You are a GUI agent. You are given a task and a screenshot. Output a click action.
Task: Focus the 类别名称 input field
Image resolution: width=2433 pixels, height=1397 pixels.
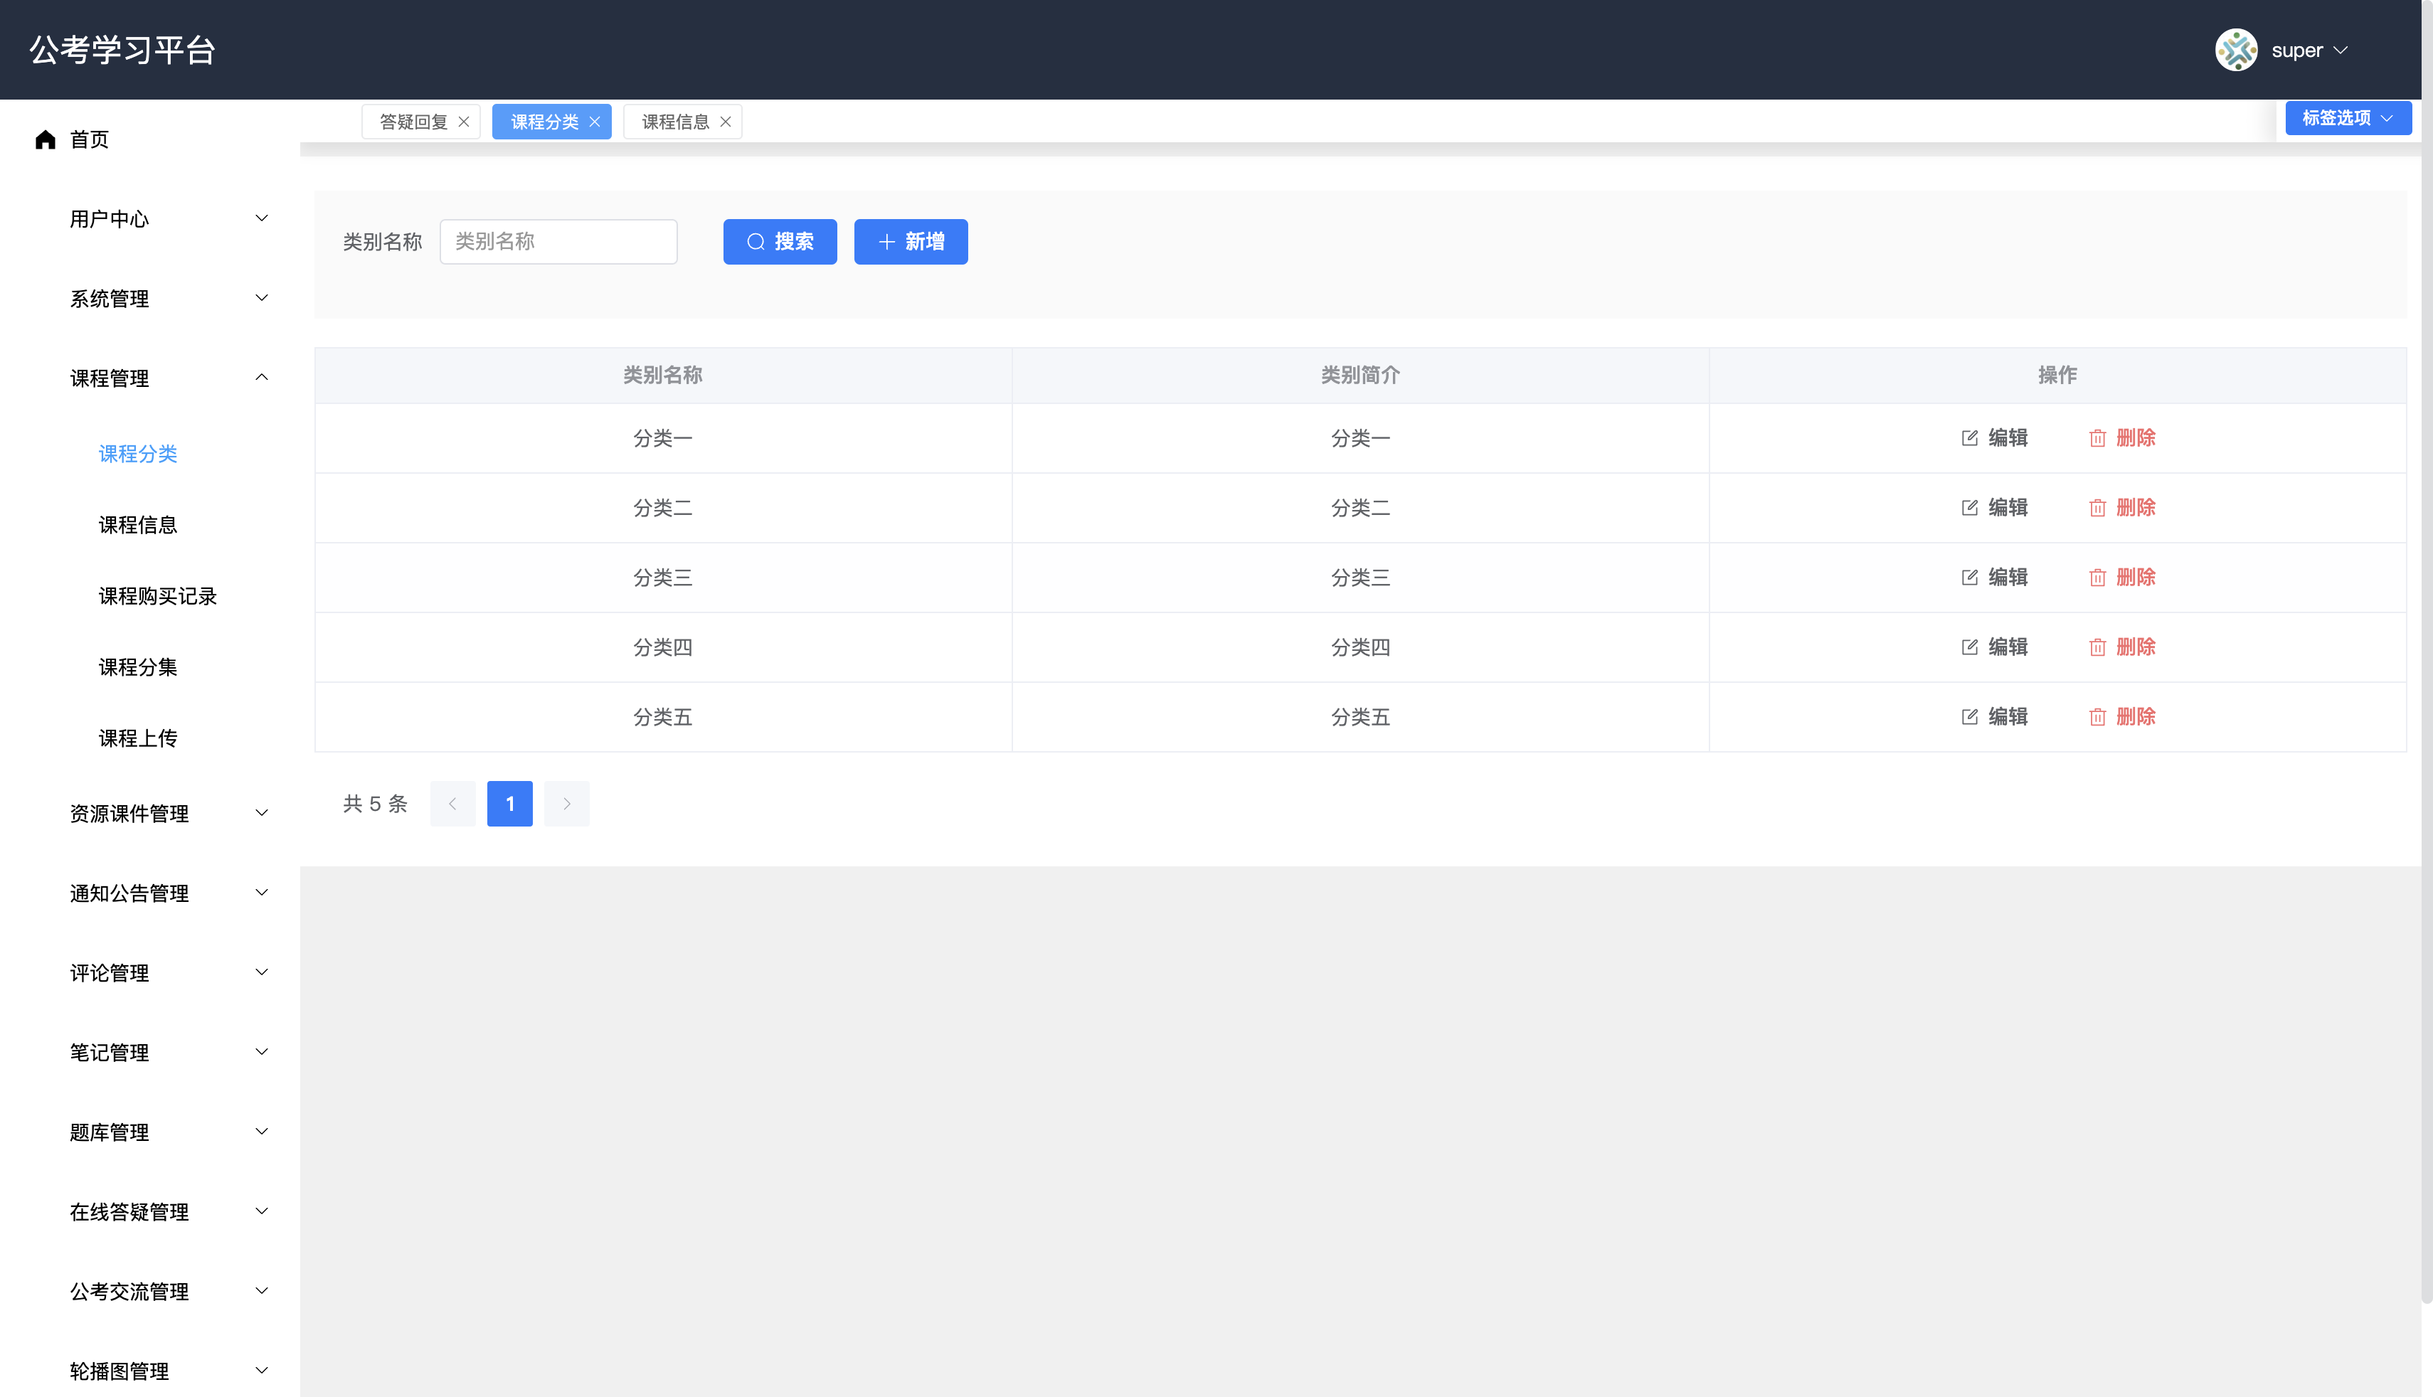(558, 242)
